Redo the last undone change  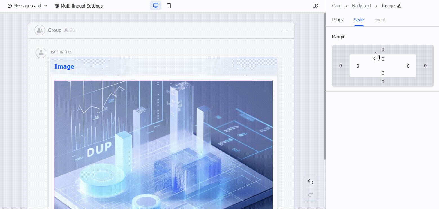[x=310, y=194]
